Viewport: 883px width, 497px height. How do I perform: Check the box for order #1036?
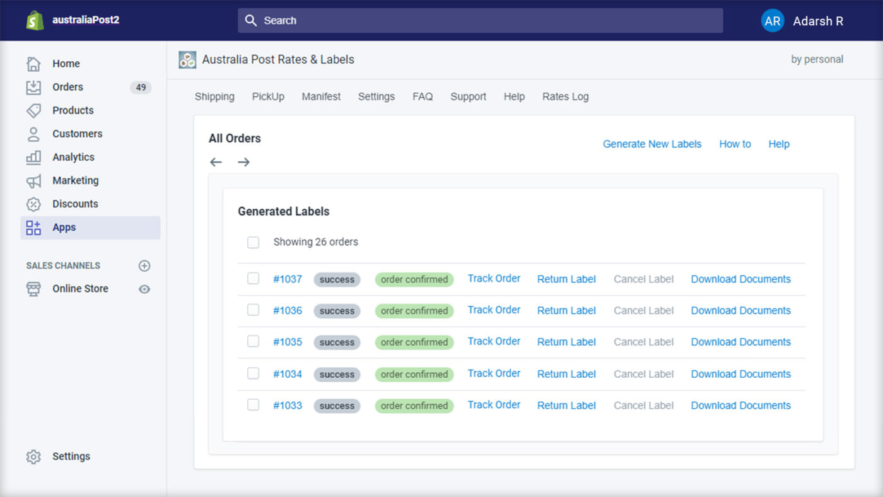253,310
